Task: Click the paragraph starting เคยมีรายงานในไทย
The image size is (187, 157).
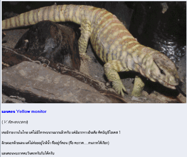Action: (x=61, y=133)
